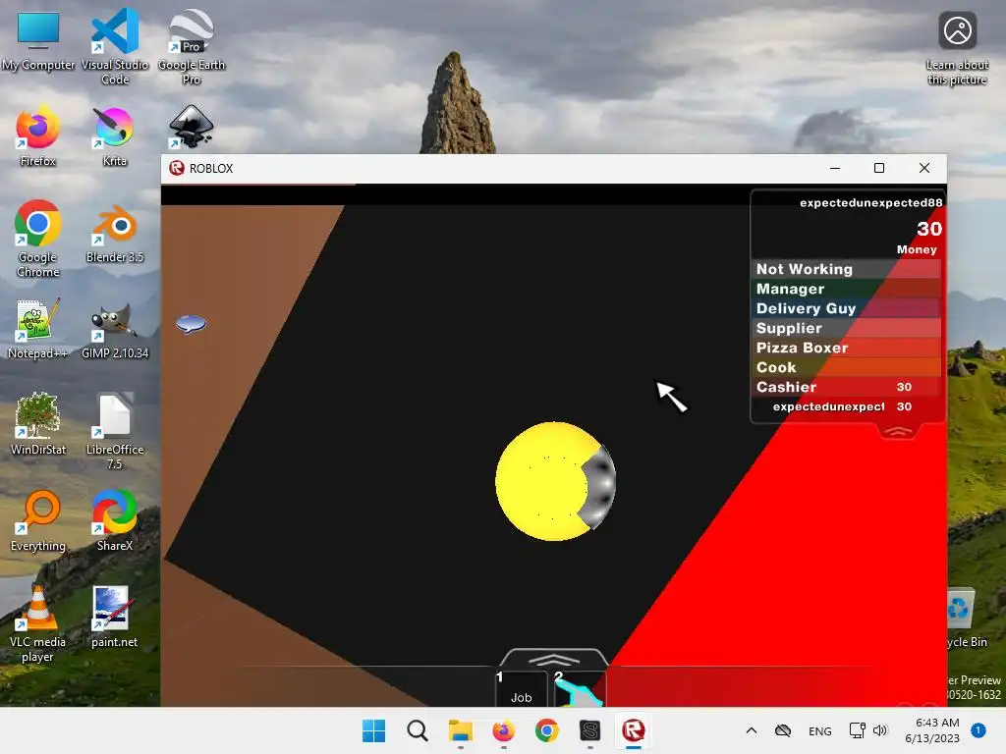Click Learn about this picture icon
Screen dimensions: 1006x754
coord(957,48)
